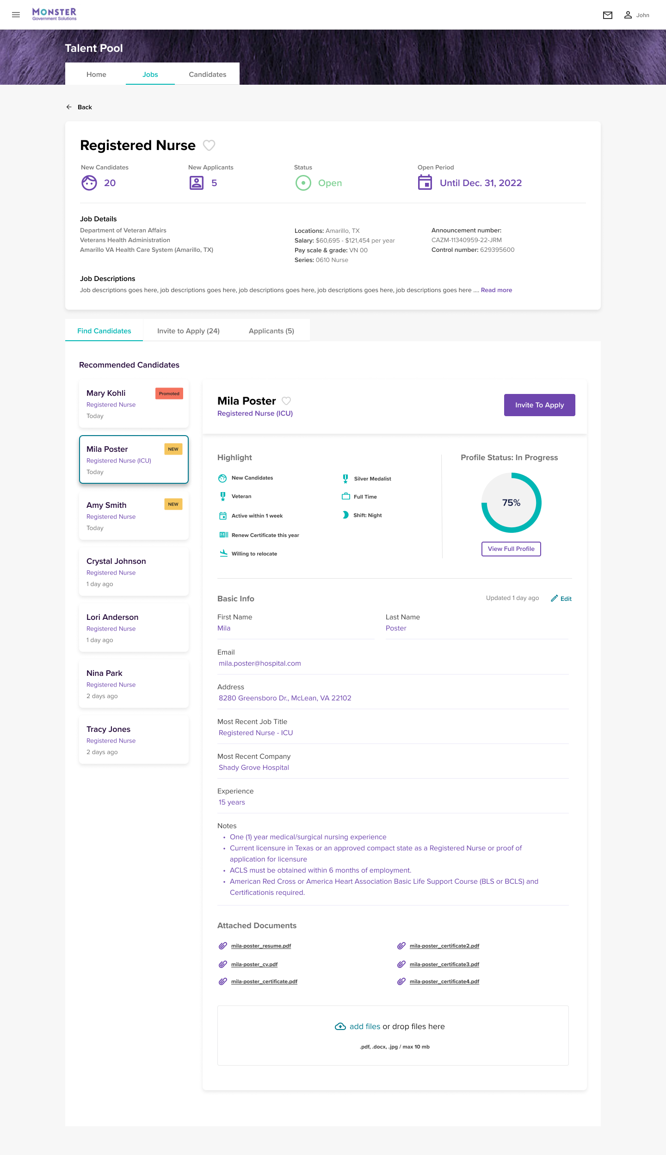This screenshot has width=666, height=1155.
Task: Favorite Mila Poster with the heart icon
Action: [286, 401]
